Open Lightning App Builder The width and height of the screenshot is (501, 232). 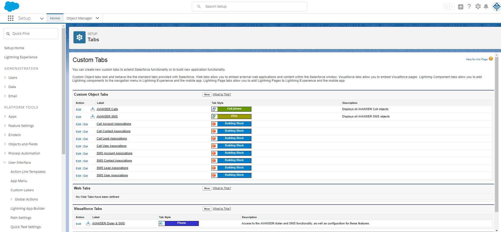pos(28,208)
